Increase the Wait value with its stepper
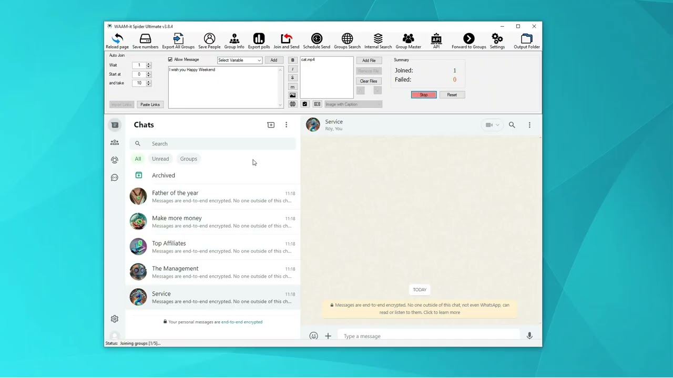This screenshot has height=378, width=673. point(149,64)
